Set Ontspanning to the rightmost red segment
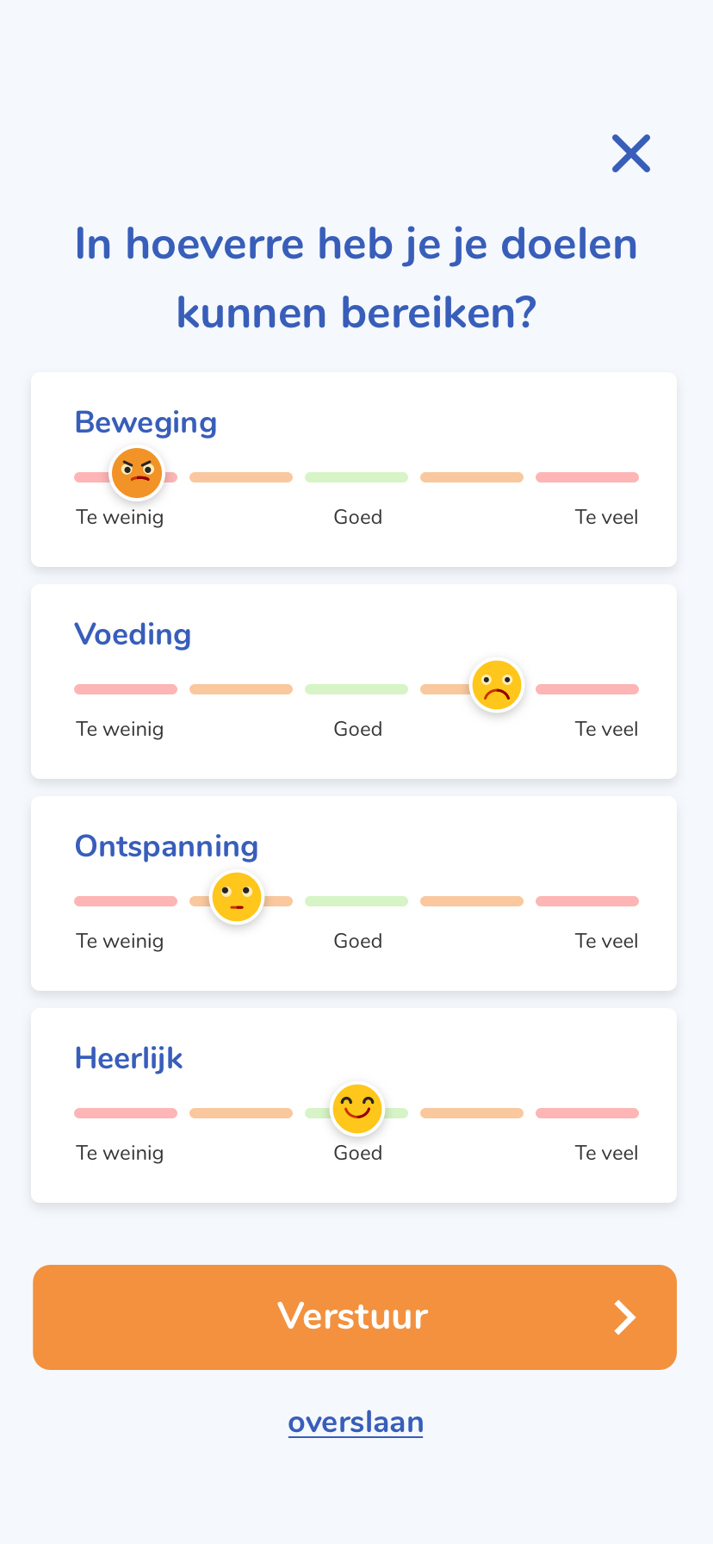713x1544 pixels. [x=587, y=901]
